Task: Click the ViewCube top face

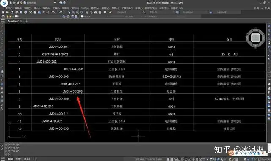Action: coord(255,38)
